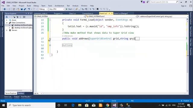This screenshot has width=193, height=108.
Task: Collapse the Form1_Load method outline
Action: pos(50,20)
